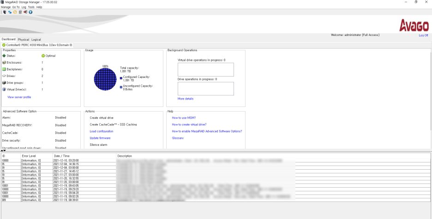Select log row dated 2021-12-04, 03:00:00
Image resolution: width=432 pixels, height=219 pixels.
pos(216,167)
